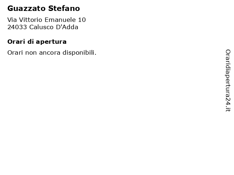Select the word D'Adda

(67, 27)
